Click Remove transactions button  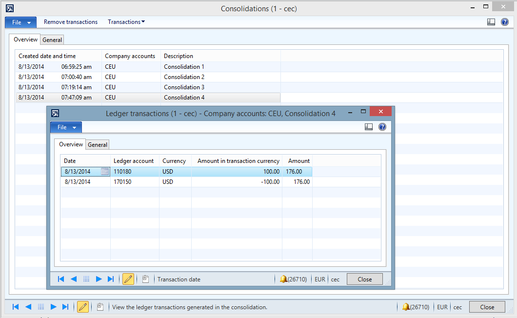pyautogui.click(x=71, y=22)
